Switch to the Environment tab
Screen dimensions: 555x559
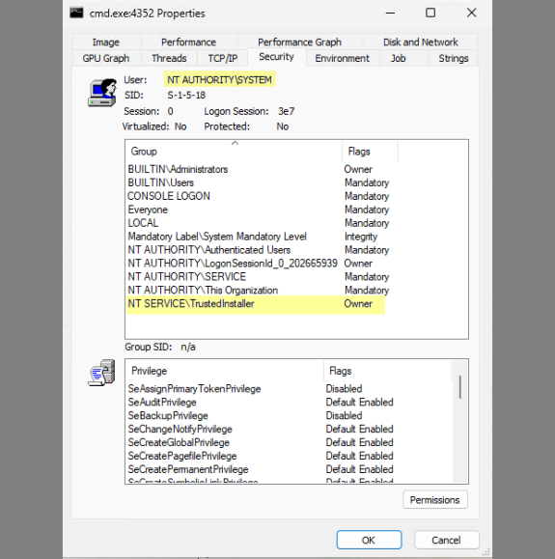pyautogui.click(x=343, y=58)
